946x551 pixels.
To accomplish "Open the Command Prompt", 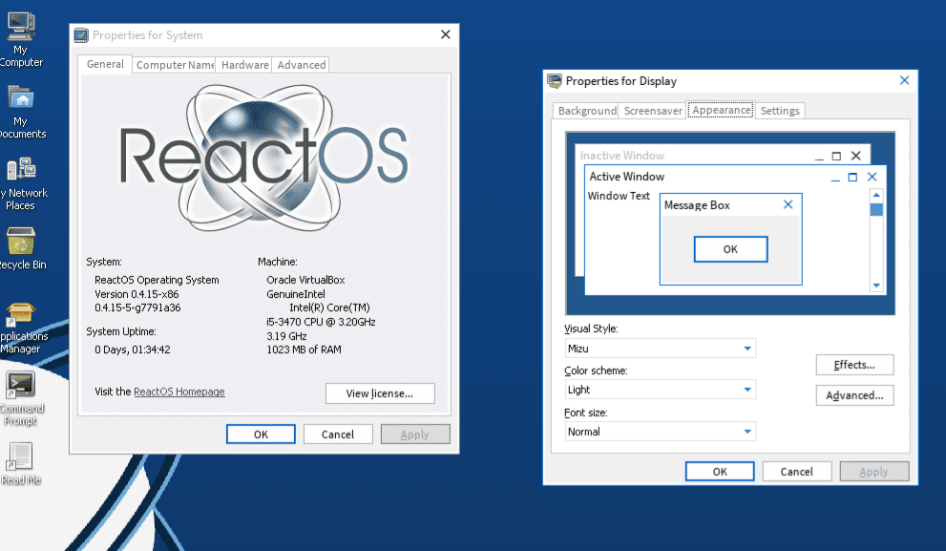I will (x=20, y=382).
